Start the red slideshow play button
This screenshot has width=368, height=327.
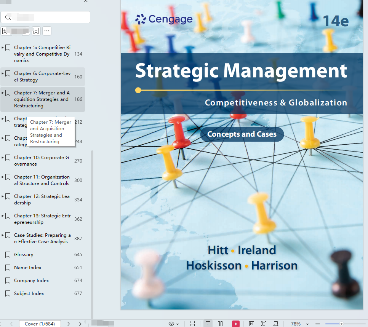pos(236,324)
